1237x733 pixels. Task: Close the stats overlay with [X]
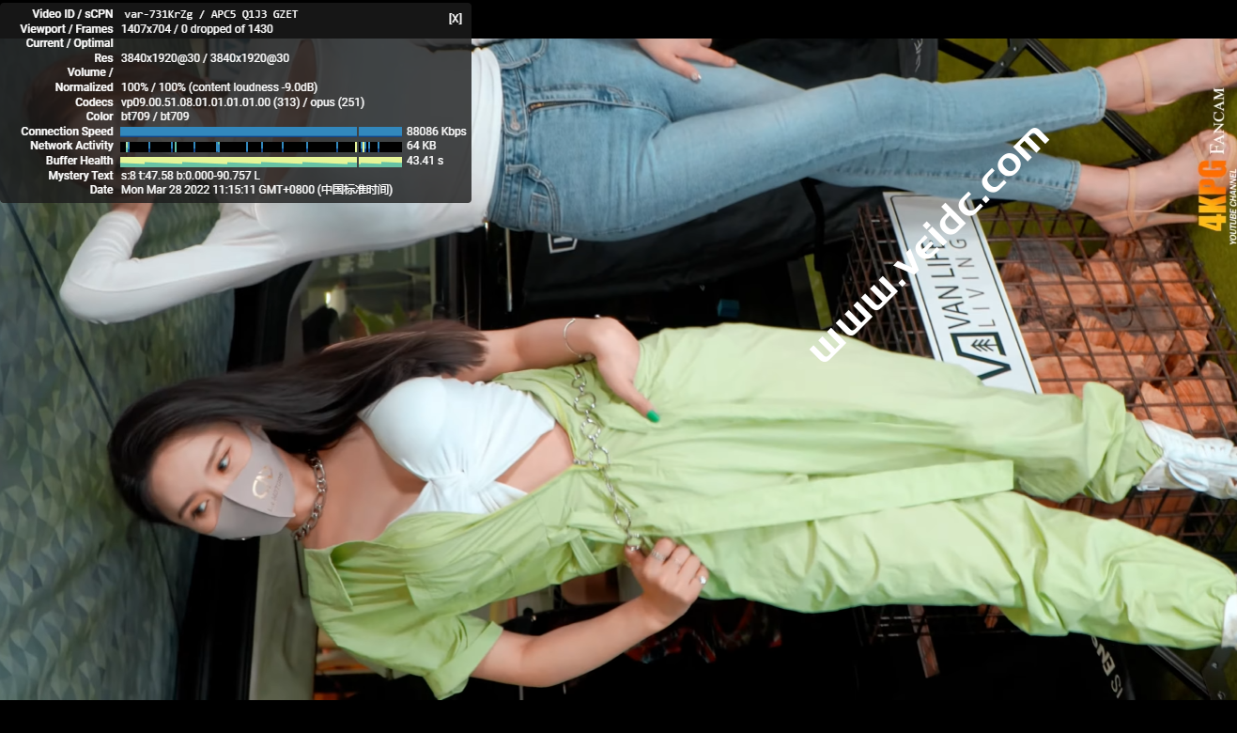456,19
